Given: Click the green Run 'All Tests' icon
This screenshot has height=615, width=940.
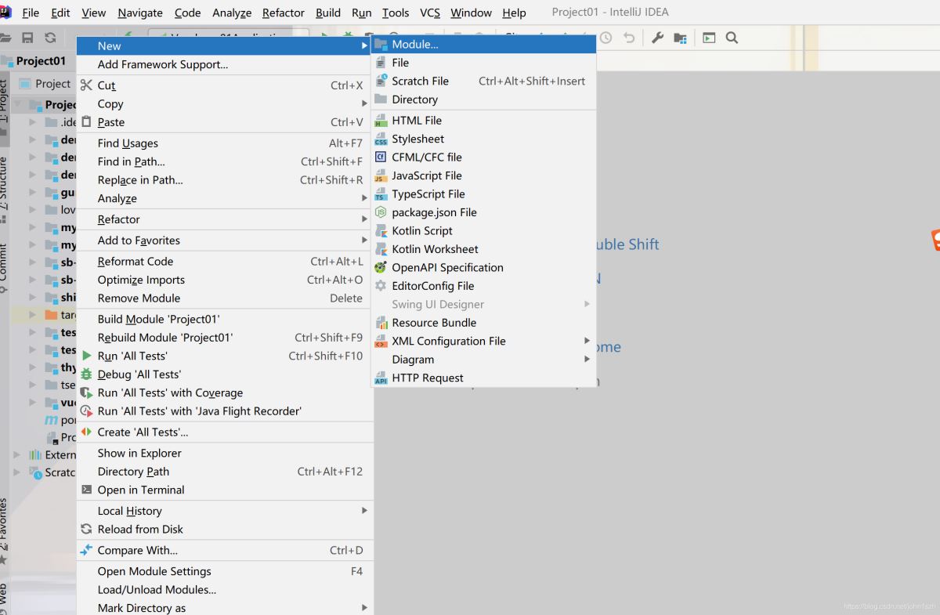Looking at the screenshot, I should (x=87, y=356).
